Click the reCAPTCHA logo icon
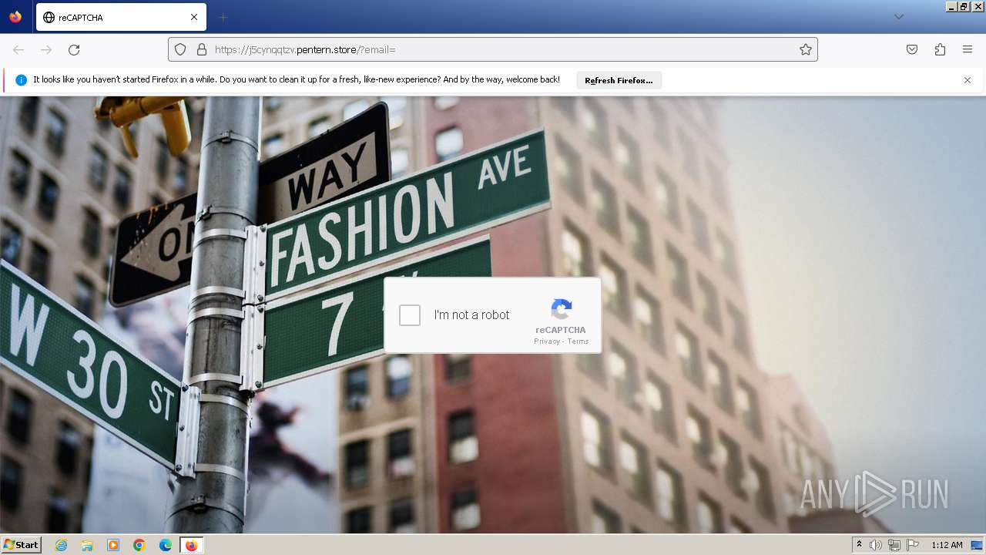This screenshot has height=555, width=986. pos(562,310)
